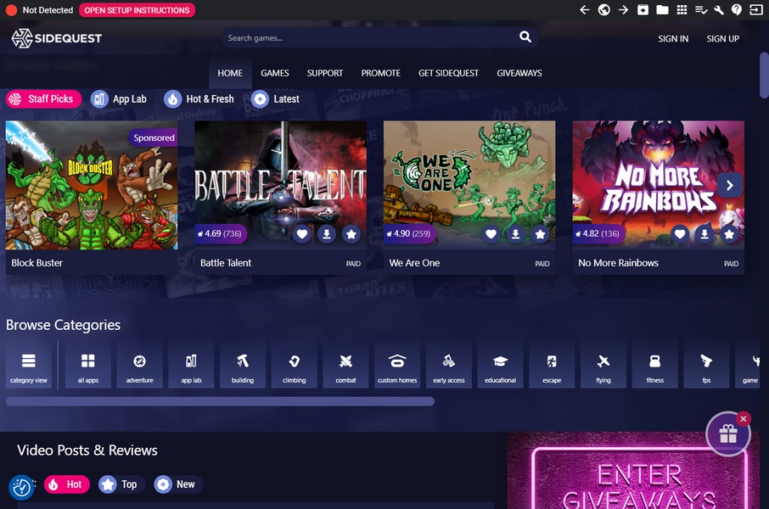Download Battle Talent with download icon
Viewport: 769px width, 509px height.
coord(327,234)
